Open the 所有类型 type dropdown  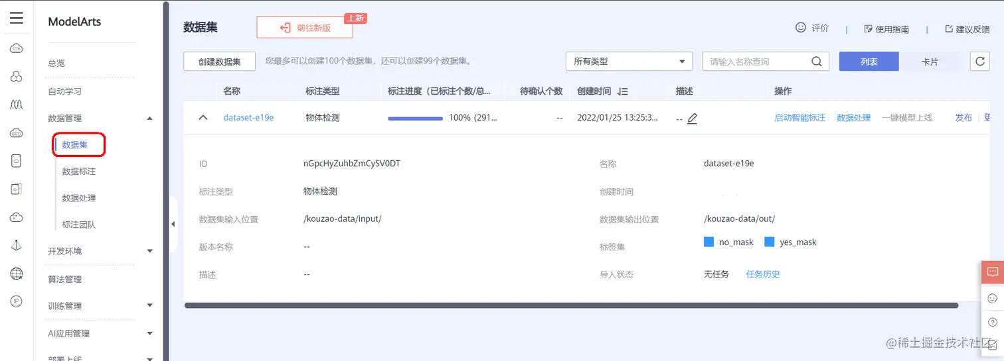click(x=629, y=61)
